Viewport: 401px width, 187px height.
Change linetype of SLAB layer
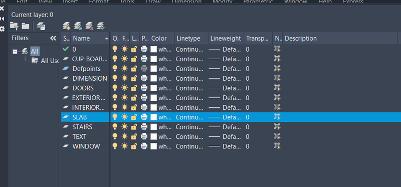[190, 117]
